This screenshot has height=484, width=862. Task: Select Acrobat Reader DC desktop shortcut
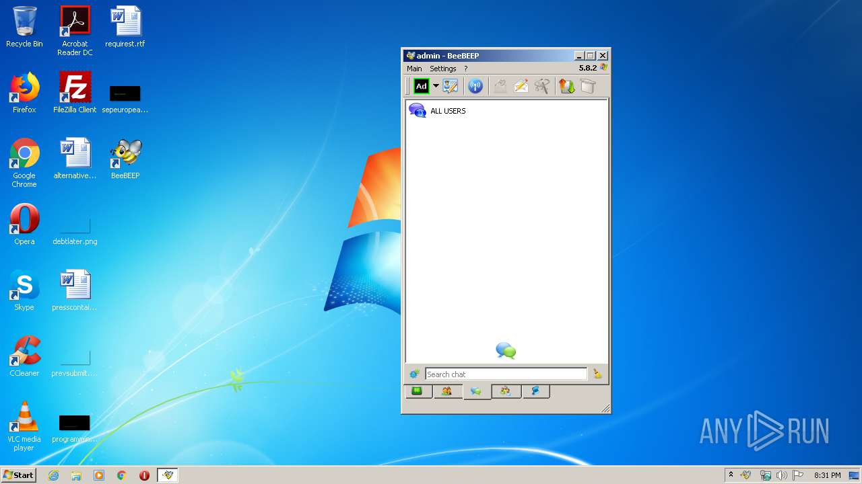[x=75, y=31]
